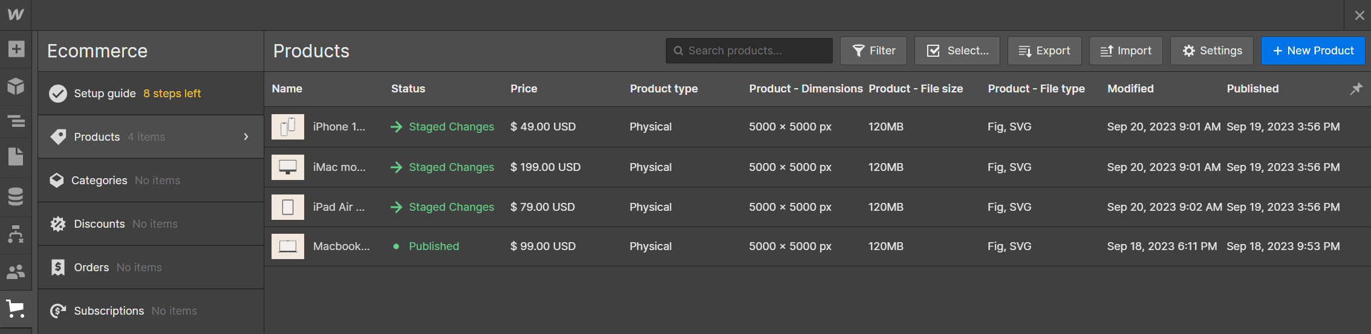Go to Discounts section
1371x334 pixels.
151,224
